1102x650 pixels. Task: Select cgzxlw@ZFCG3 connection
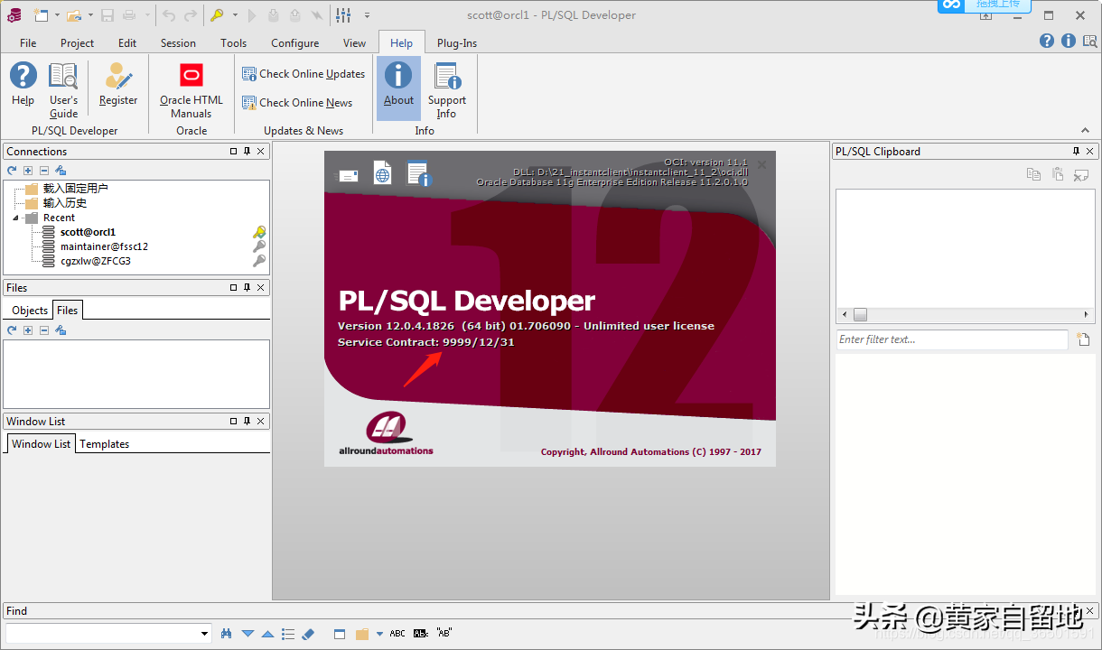point(96,261)
